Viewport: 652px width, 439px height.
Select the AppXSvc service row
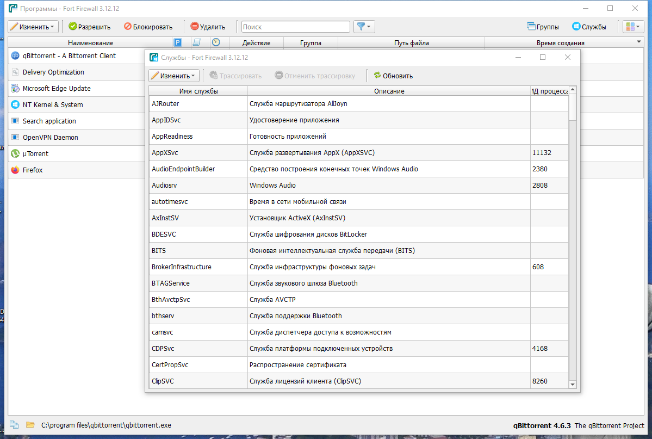[x=358, y=152]
